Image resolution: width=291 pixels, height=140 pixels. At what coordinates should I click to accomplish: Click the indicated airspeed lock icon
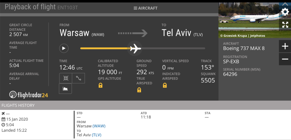(x=165, y=85)
